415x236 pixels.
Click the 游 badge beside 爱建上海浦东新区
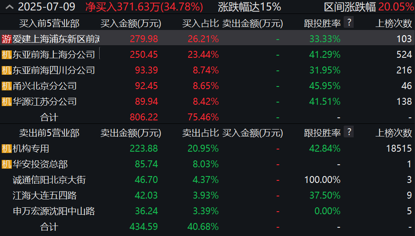click(x=7, y=39)
